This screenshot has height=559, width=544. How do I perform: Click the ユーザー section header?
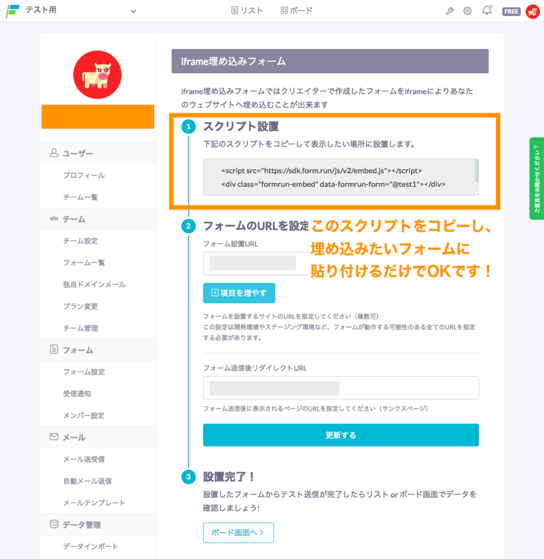coord(98,153)
